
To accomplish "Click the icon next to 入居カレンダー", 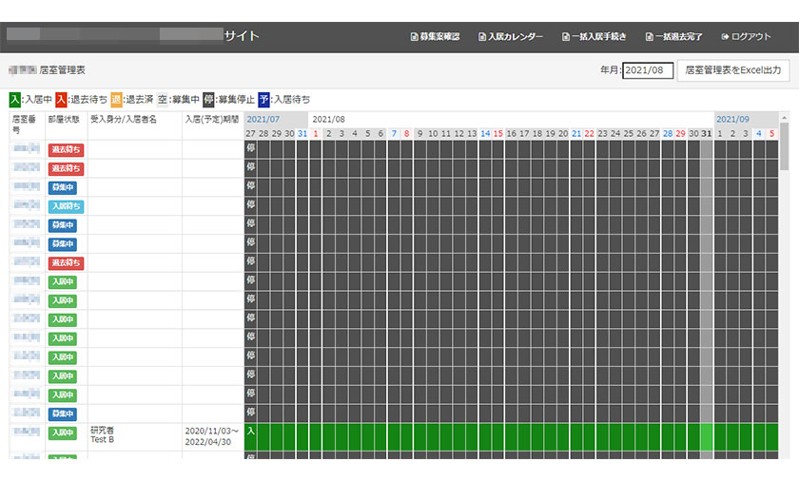I will (481, 37).
